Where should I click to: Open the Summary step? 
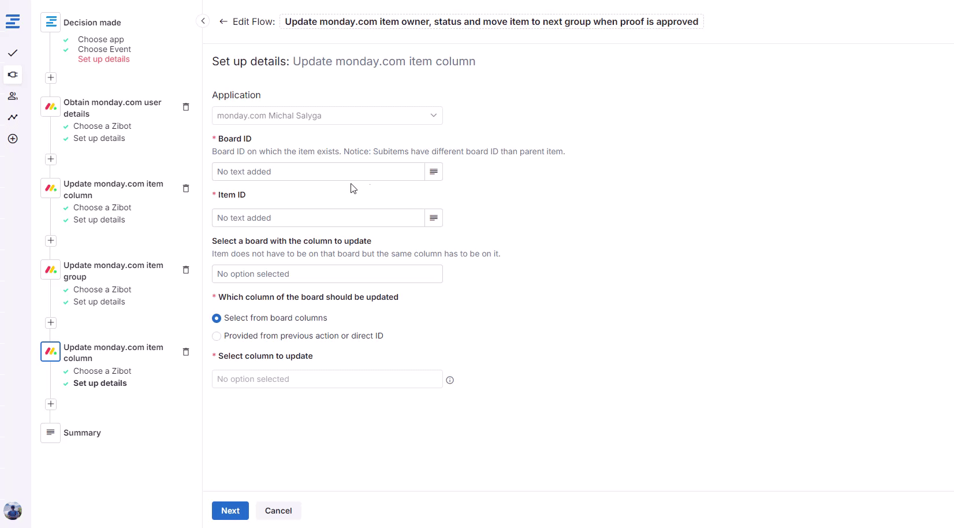point(82,433)
